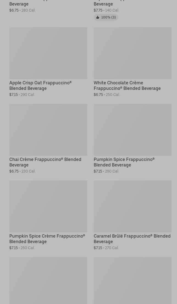The height and width of the screenshot is (304, 177).
Task: Open the image below Caramel Brûlé Frappuccino
Action: (x=132, y=281)
